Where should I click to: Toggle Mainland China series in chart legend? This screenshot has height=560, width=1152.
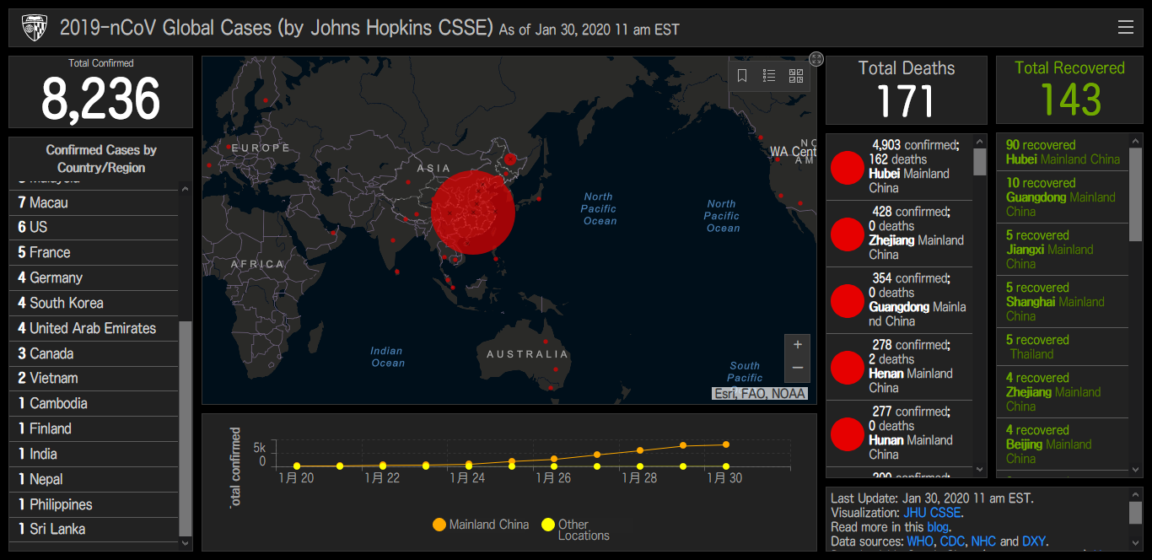point(481,525)
